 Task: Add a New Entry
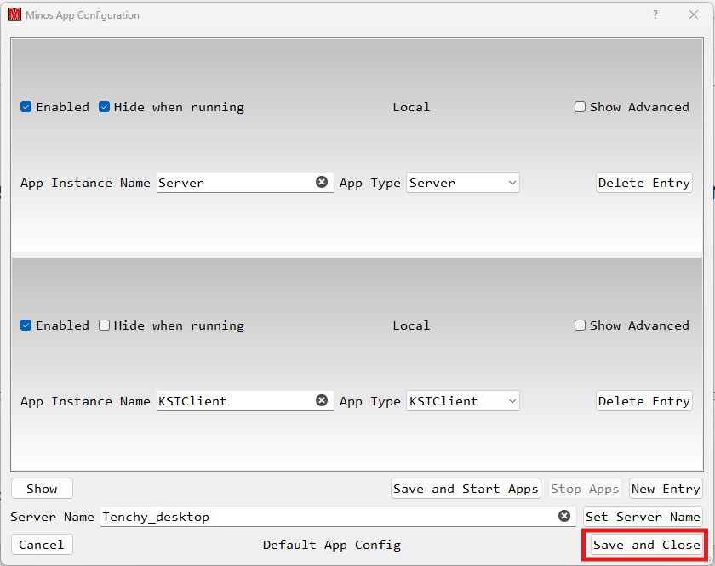(x=666, y=489)
